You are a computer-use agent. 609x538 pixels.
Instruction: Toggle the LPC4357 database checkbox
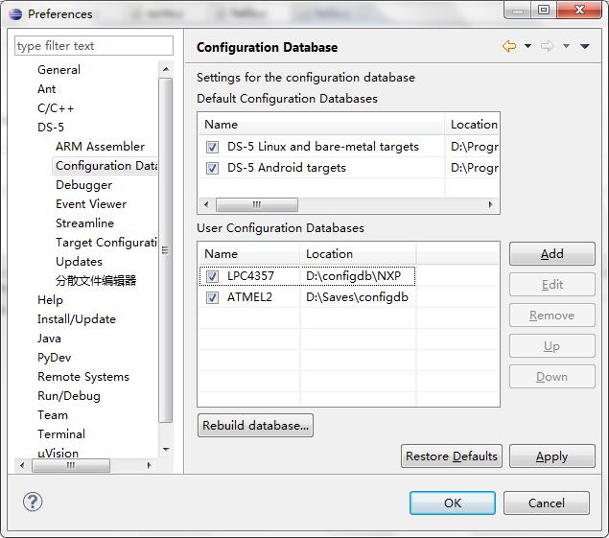click(x=212, y=276)
